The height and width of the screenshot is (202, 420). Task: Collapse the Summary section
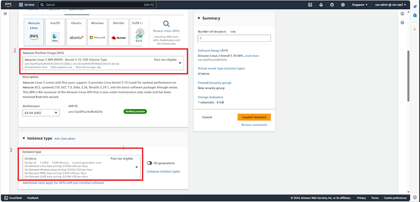point(199,18)
